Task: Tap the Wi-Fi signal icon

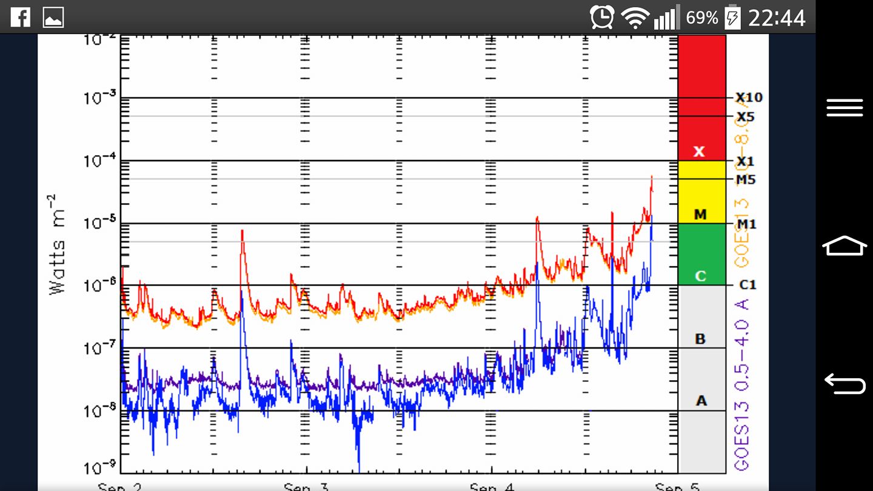Action: tap(635, 18)
